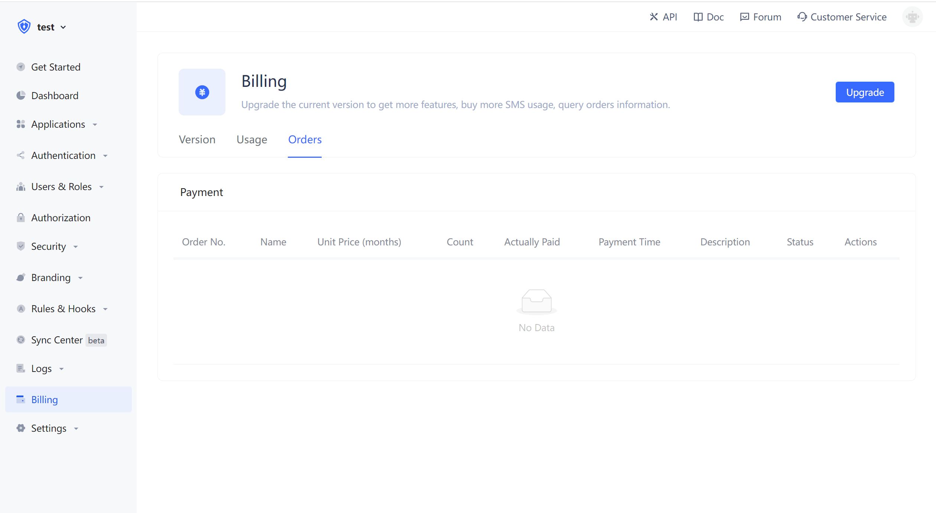Switch to the Version tab
Viewport: 936px width, 513px height.
tap(197, 140)
